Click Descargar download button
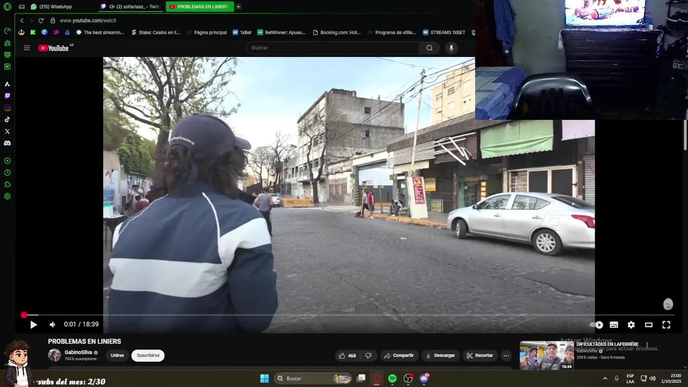The width and height of the screenshot is (688, 387). click(440, 355)
